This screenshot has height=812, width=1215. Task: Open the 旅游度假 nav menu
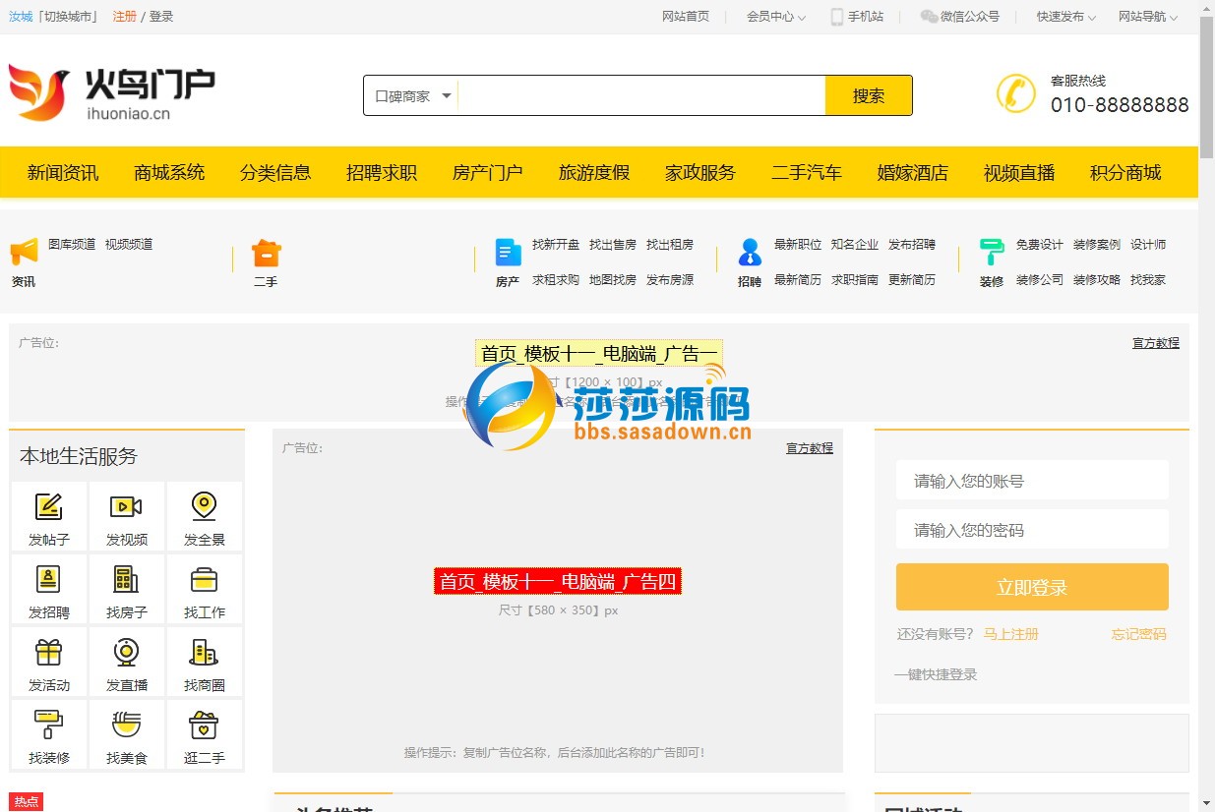(x=594, y=173)
